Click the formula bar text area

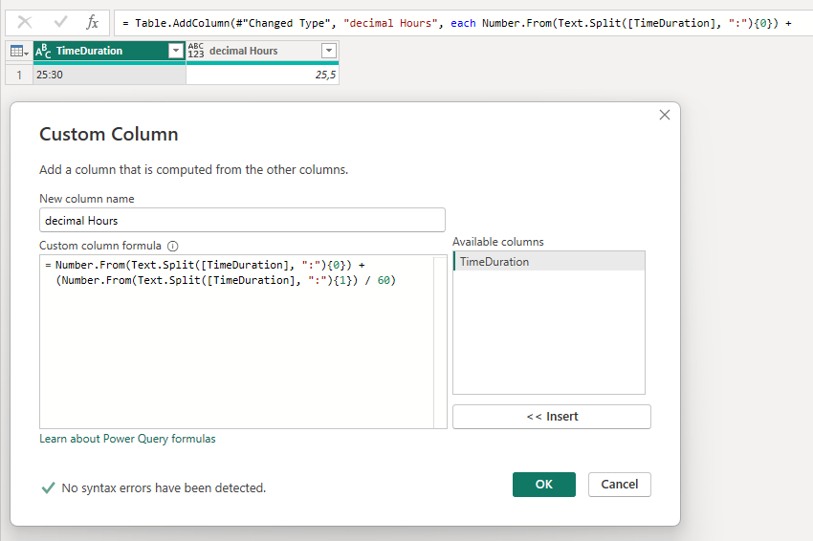pyautogui.click(x=463, y=23)
